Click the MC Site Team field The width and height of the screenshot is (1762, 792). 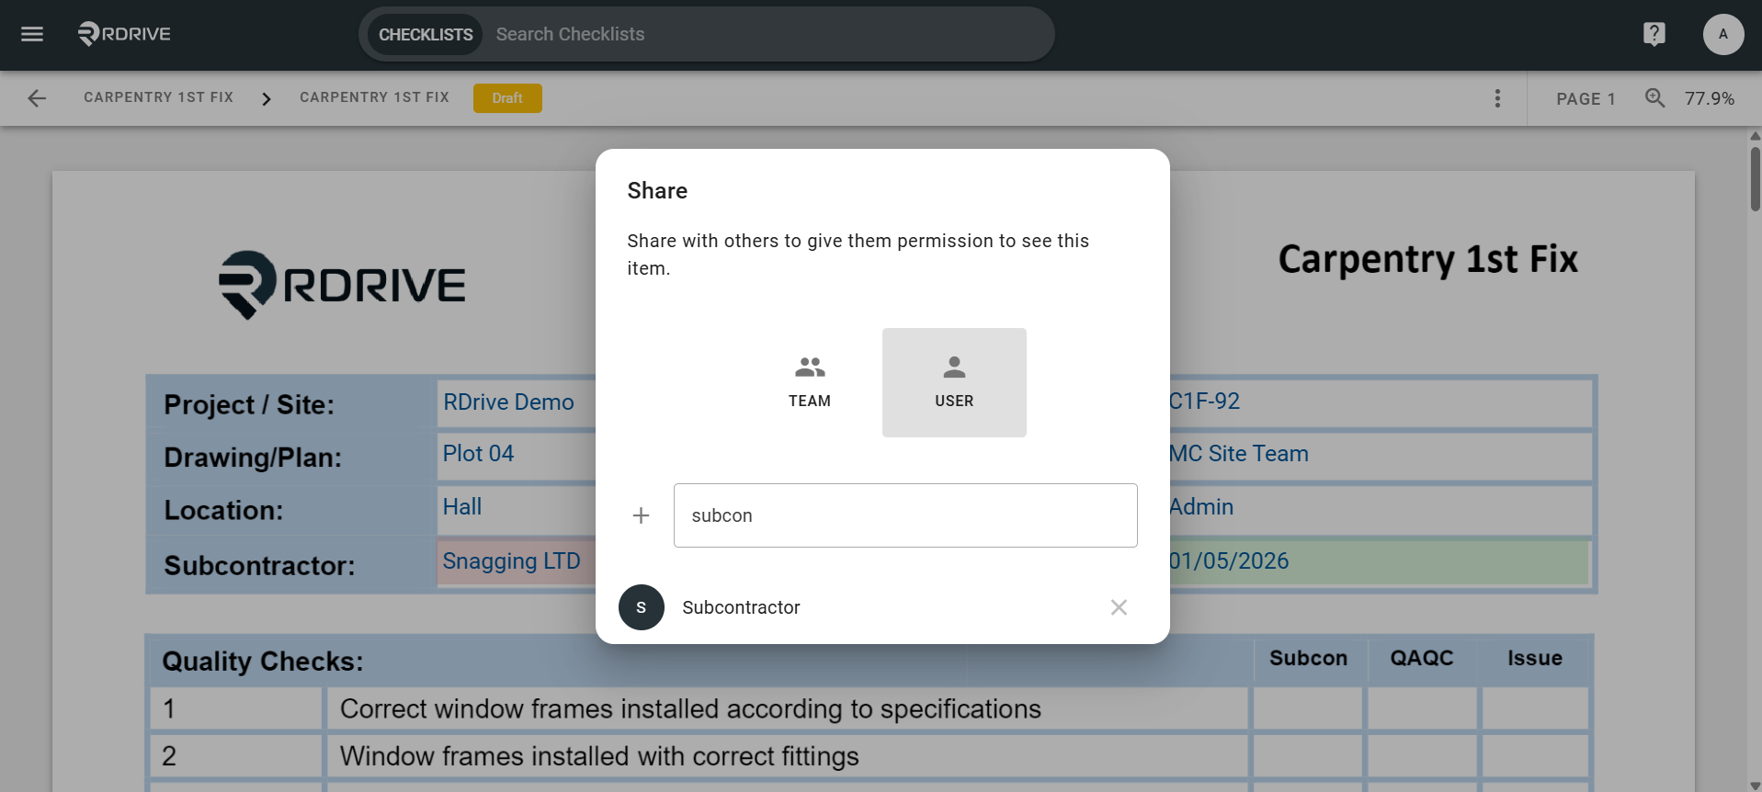point(1380,455)
